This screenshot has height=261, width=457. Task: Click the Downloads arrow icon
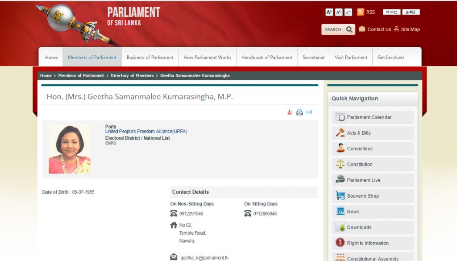pos(340,227)
